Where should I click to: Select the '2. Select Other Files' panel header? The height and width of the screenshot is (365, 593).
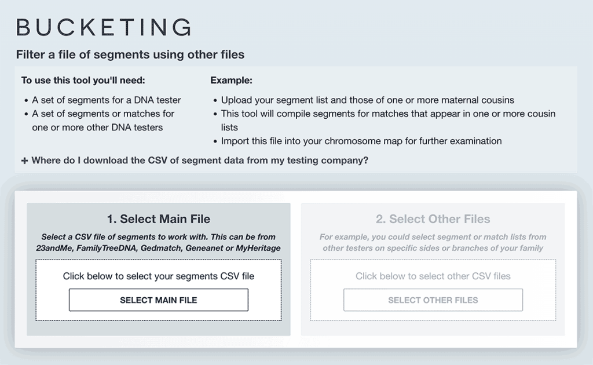pos(433,219)
